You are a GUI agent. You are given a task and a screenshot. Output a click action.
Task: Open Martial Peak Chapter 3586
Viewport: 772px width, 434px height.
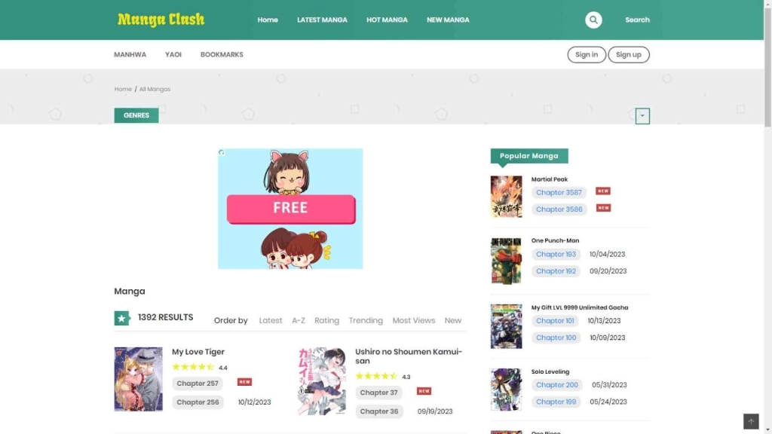coord(559,209)
